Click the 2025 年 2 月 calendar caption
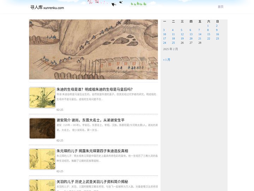Viewport: 254px width, 191px height. 170,49
